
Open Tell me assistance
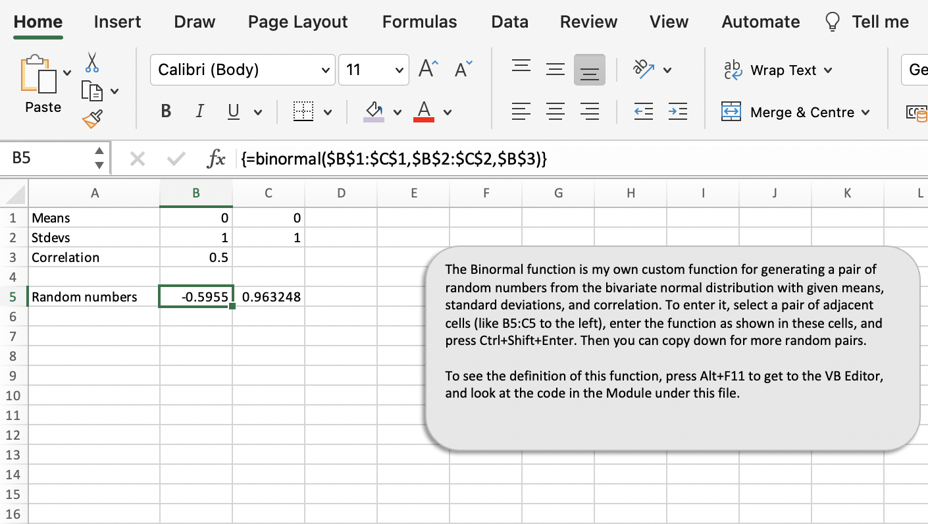click(880, 21)
